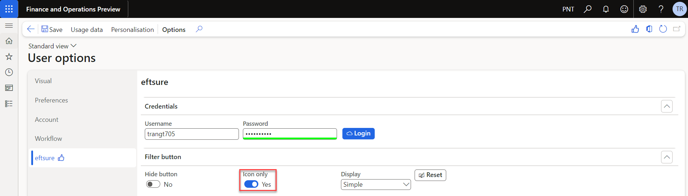Viewport: 688px width, 196px height.
Task: Click the Password input field
Action: click(x=290, y=134)
